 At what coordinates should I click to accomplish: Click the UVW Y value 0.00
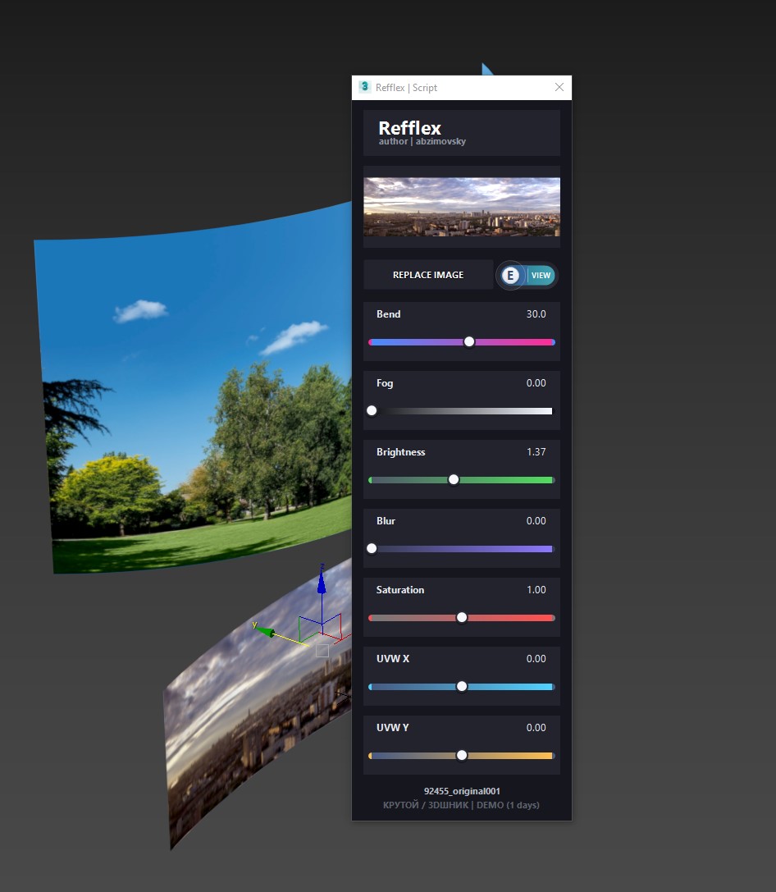pyautogui.click(x=536, y=728)
